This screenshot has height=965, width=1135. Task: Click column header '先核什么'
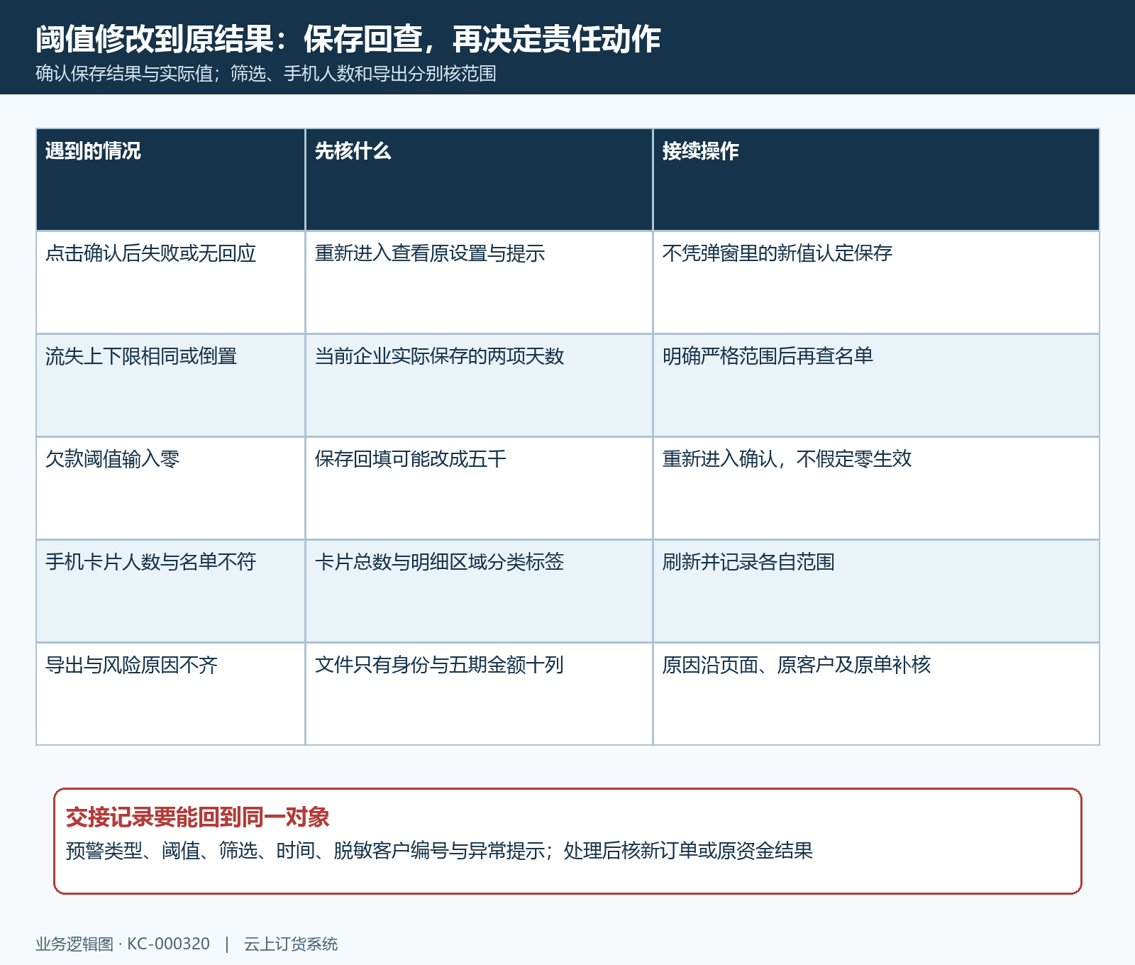pyautogui.click(x=479, y=180)
